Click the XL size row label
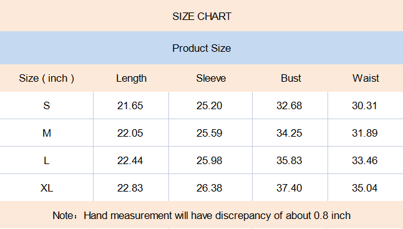This screenshot has width=403, height=229. click(47, 188)
